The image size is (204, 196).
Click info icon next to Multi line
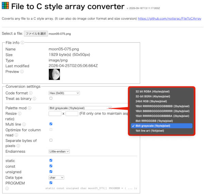[24, 124]
